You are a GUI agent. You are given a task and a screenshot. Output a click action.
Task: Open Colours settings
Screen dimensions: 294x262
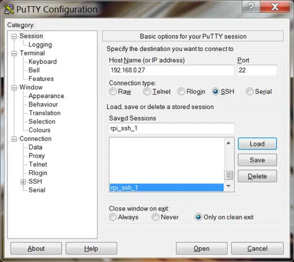tap(40, 130)
